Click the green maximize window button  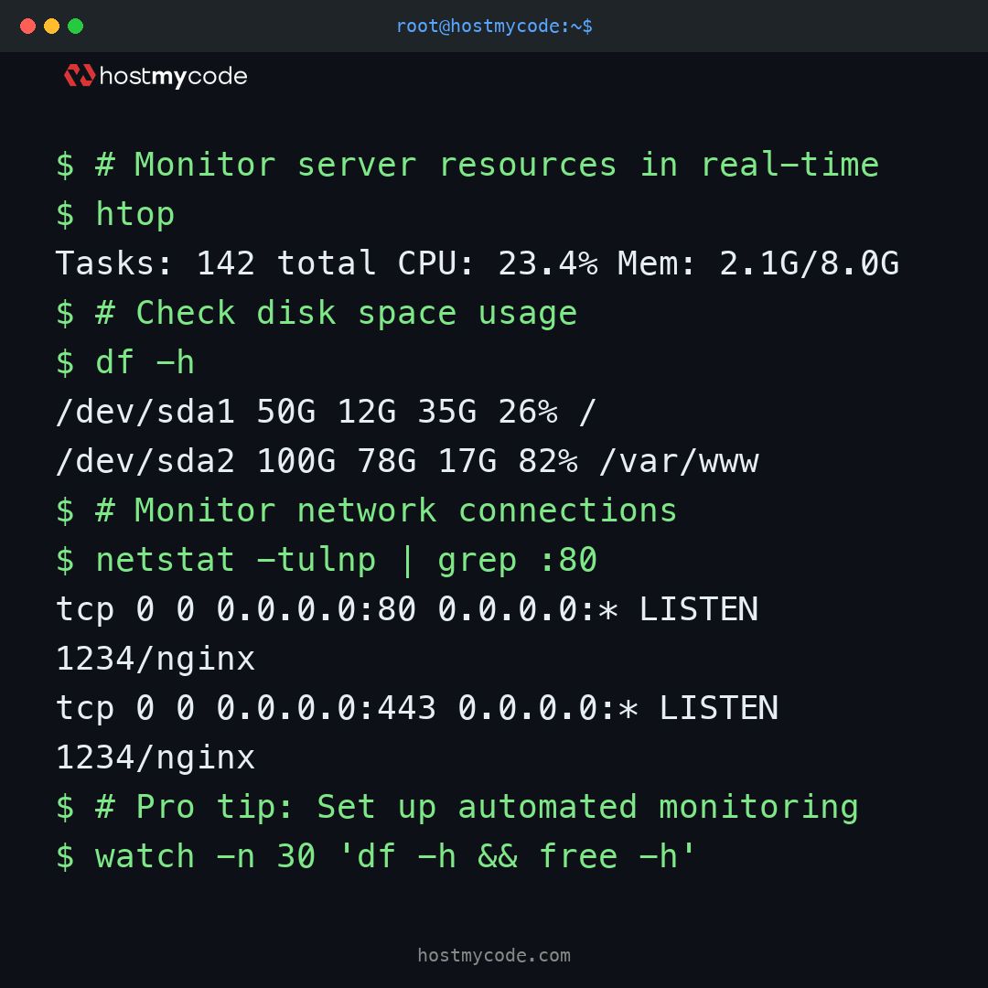(x=75, y=27)
